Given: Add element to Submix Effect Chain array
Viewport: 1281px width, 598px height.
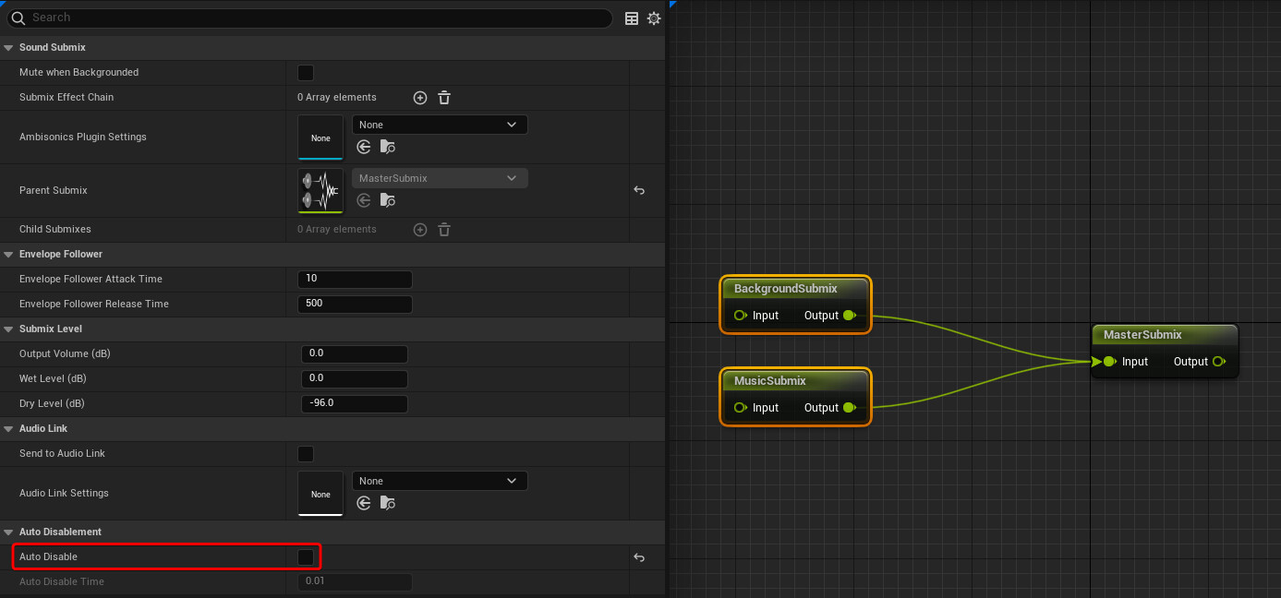Looking at the screenshot, I should pyautogui.click(x=420, y=97).
